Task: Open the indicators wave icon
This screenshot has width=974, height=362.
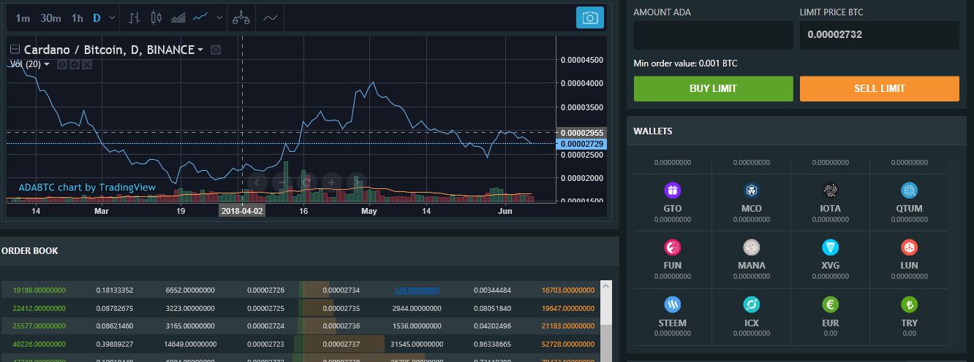Action: click(x=270, y=18)
